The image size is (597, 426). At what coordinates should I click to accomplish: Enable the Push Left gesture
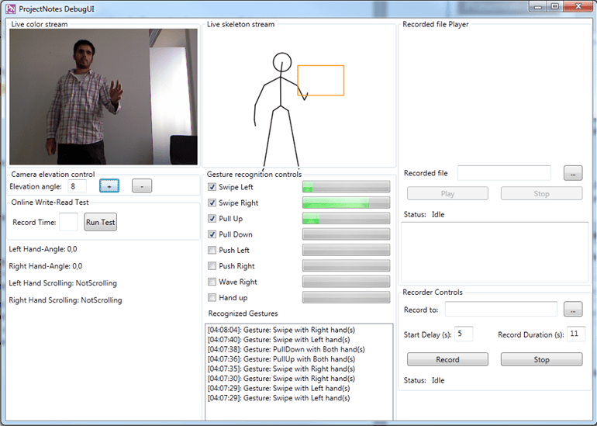(212, 250)
